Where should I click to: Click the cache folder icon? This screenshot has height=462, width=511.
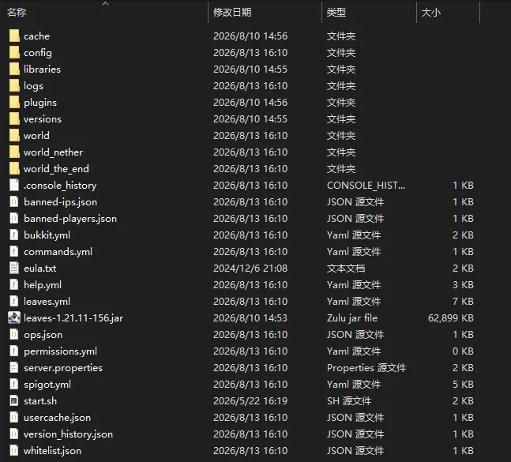[14, 36]
